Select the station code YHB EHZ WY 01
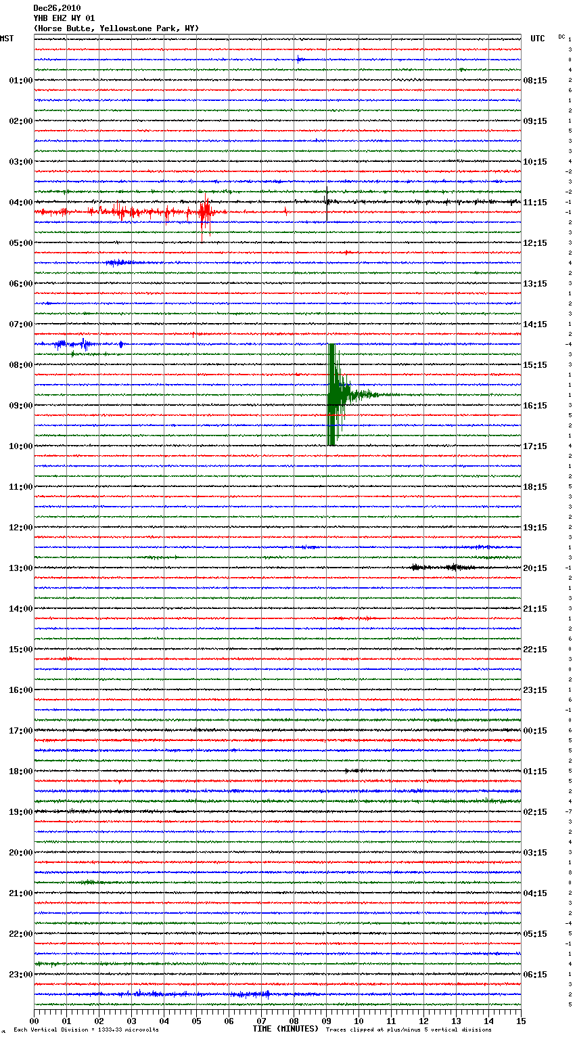This screenshot has height=1039, width=575. click(x=64, y=18)
